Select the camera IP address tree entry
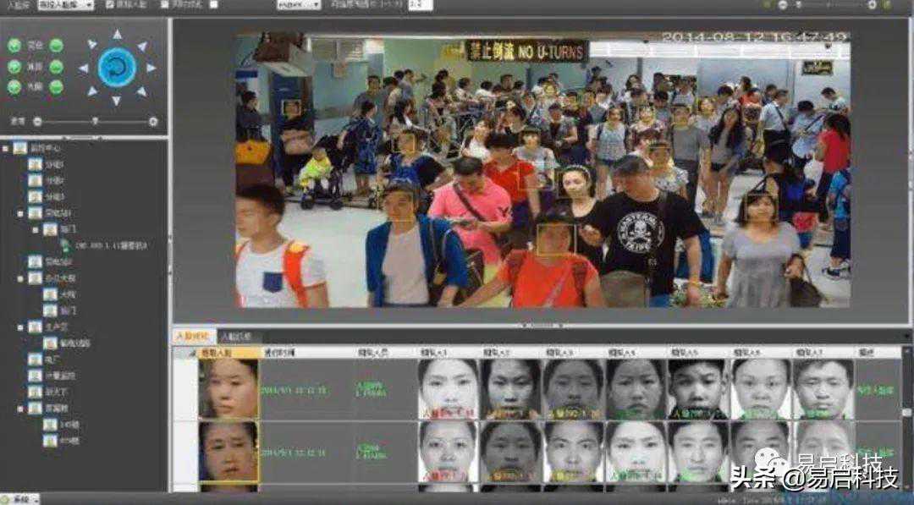 (x=110, y=245)
